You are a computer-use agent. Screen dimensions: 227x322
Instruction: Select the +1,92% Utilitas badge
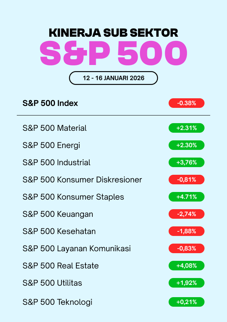tap(187, 283)
